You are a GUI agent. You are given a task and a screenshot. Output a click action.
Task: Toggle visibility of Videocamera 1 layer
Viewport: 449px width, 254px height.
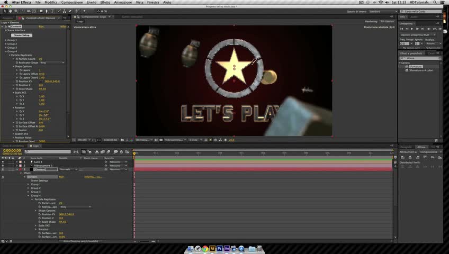point(3,166)
